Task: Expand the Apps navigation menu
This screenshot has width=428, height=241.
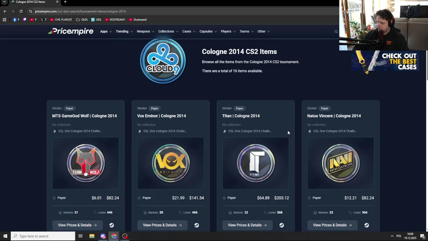Action: pyautogui.click(x=106, y=31)
